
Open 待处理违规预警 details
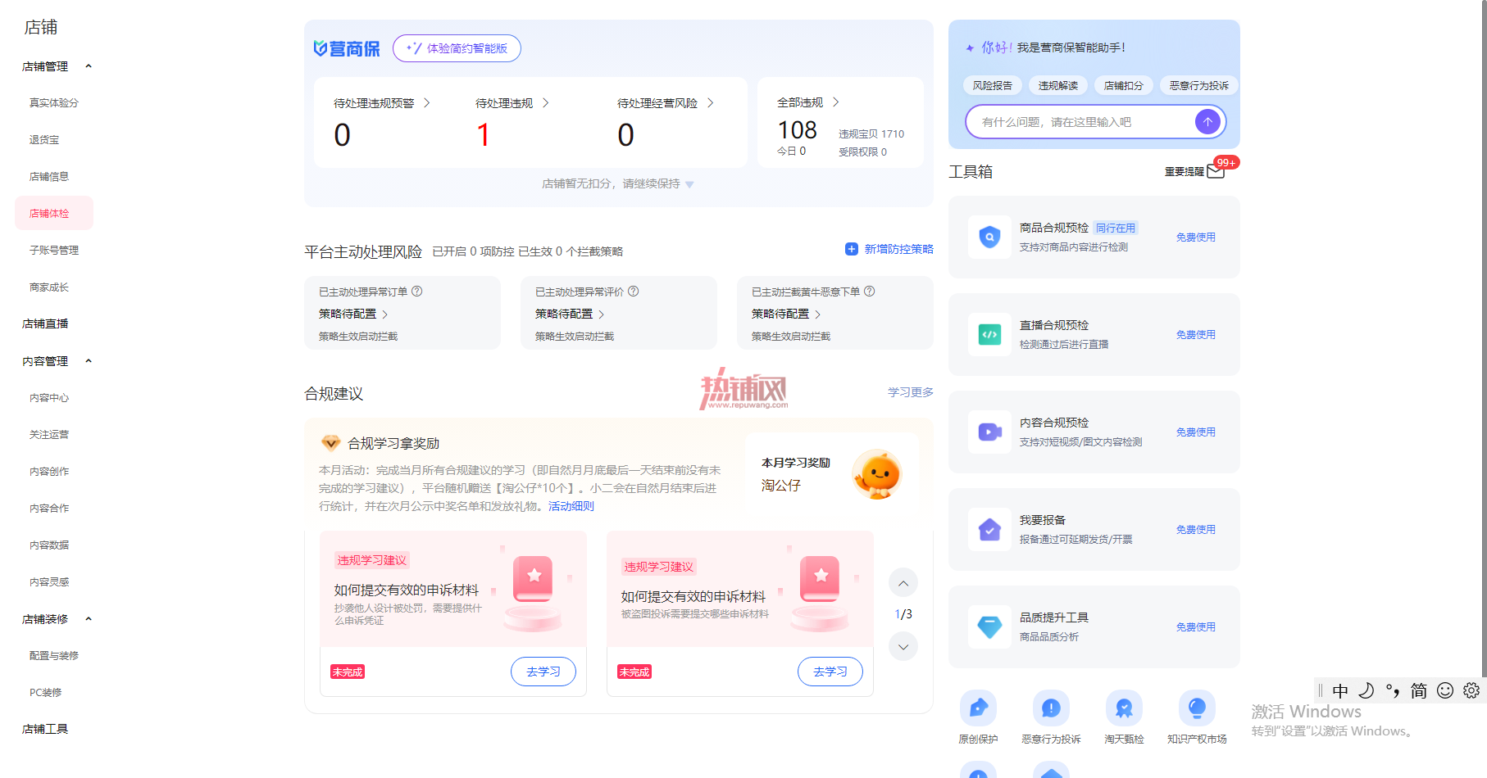(382, 103)
